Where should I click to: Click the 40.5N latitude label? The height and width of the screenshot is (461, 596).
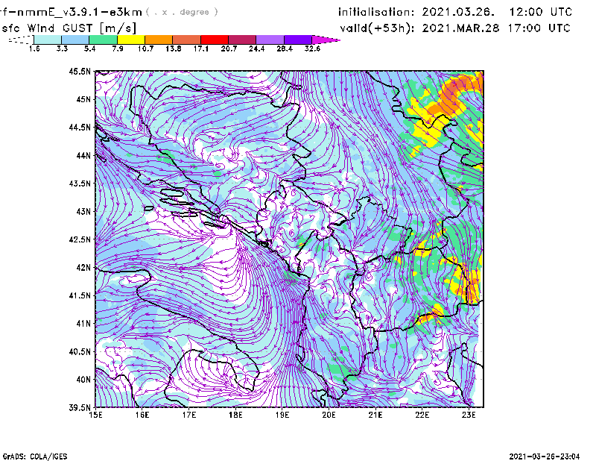click(x=80, y=351)
